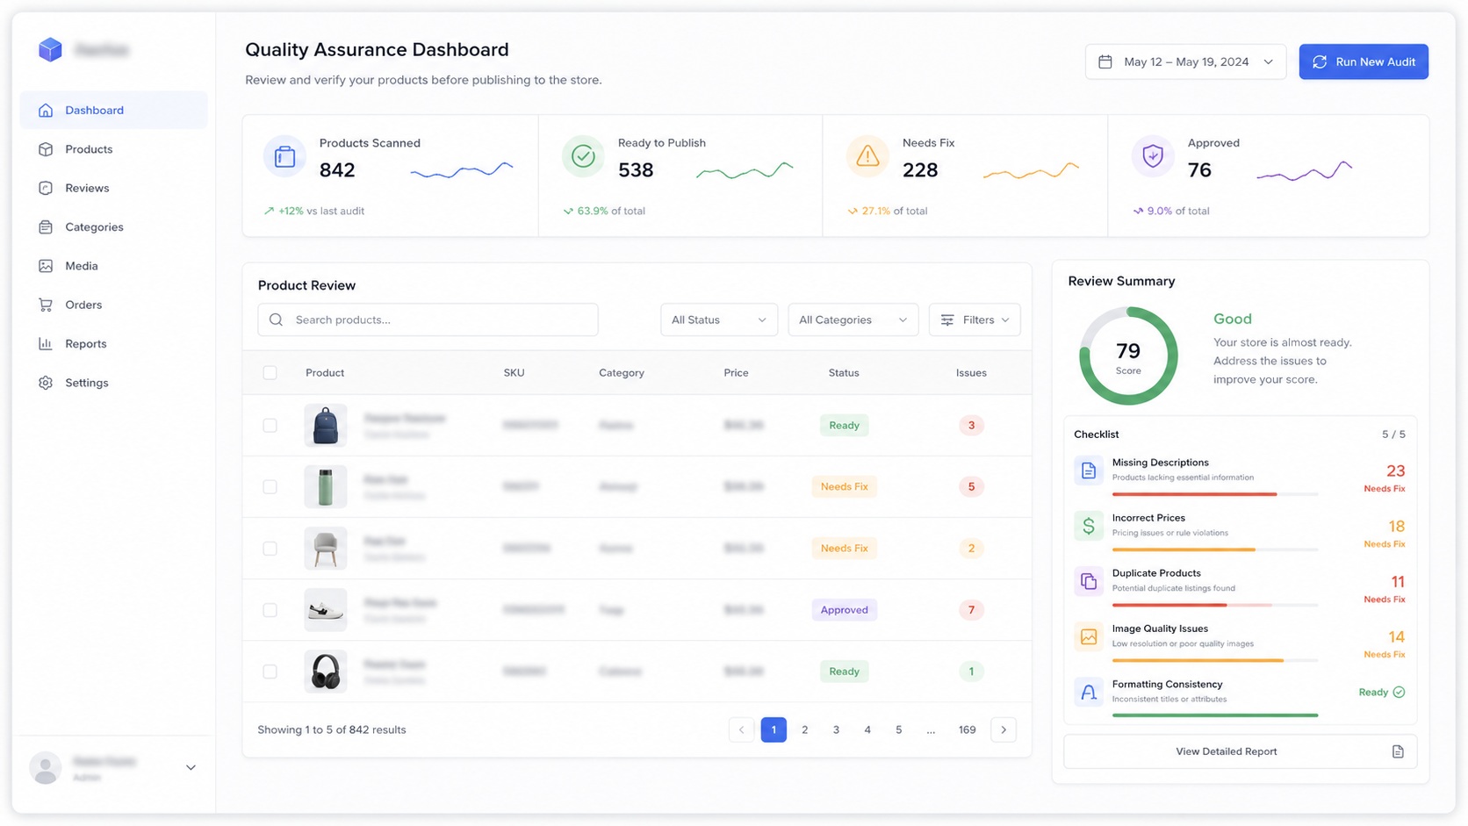Go to previous page with left arrow

[x=742, y=729]
